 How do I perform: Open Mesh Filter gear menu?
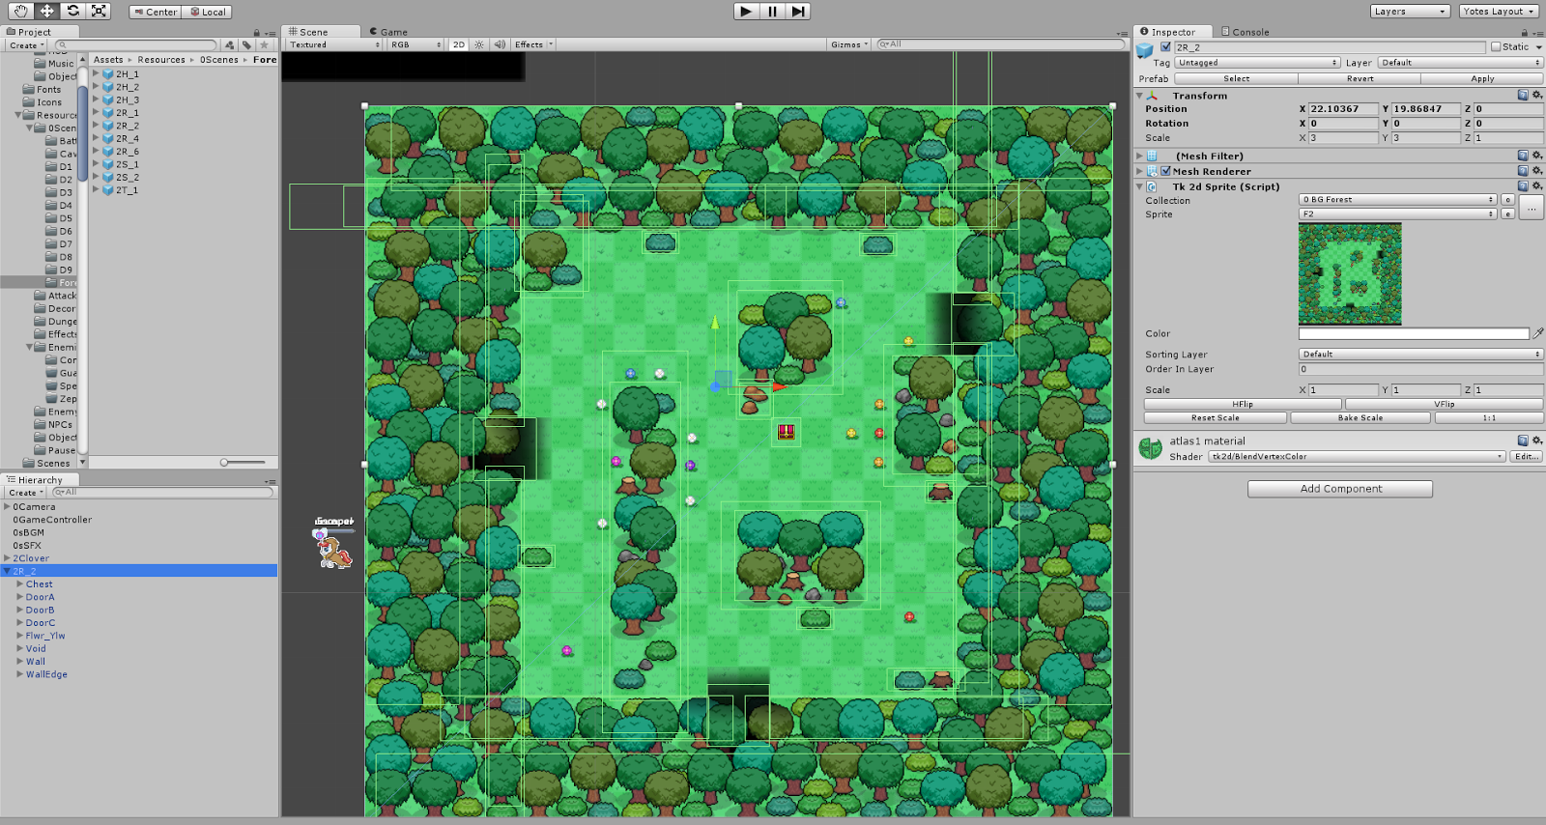[1537, 156]
